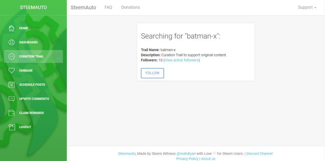
Task: Click the Dashboard user icon
Action: click(x=11, y=42)
